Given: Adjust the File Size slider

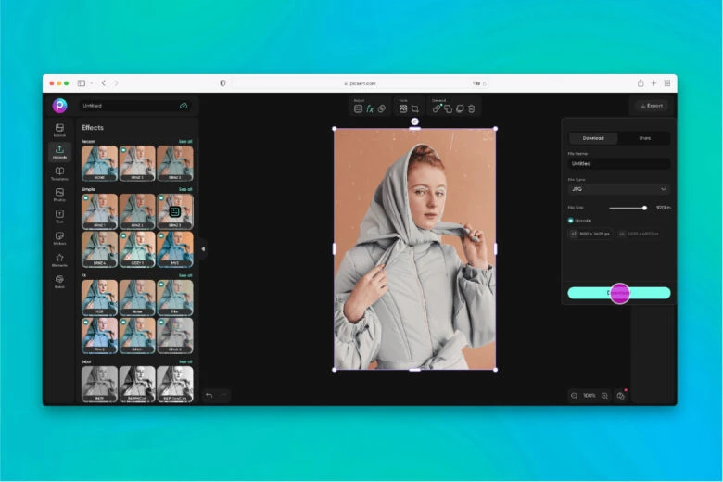Looking at the screenshot, I should 644,208.
